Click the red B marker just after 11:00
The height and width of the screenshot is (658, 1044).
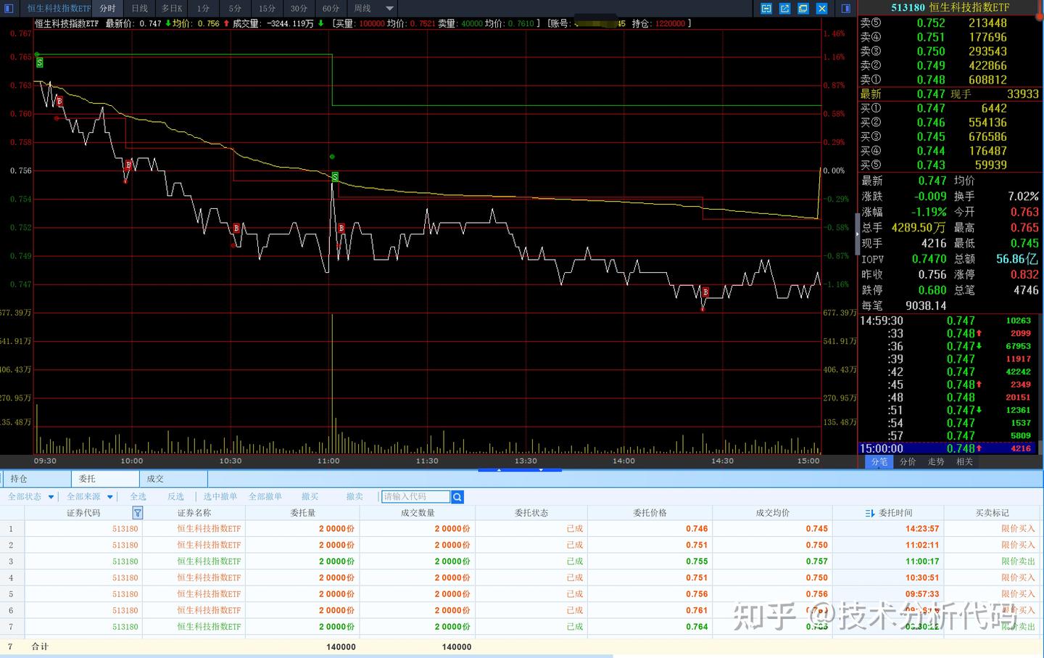point(341,229)
